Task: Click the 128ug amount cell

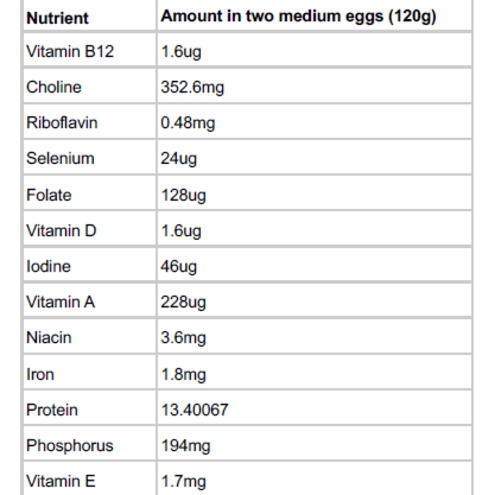Action: point(183,195)
